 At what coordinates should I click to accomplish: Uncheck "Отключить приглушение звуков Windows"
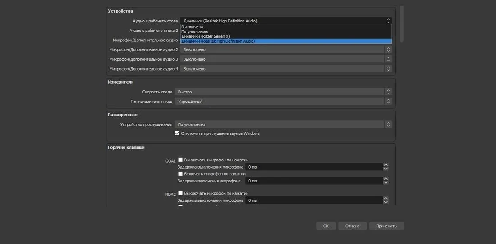click(177, 133)
